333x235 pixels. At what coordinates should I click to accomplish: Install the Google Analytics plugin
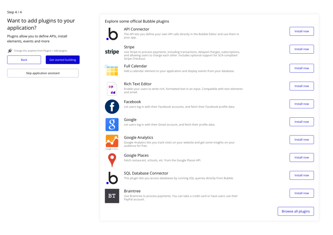point(301,139)
